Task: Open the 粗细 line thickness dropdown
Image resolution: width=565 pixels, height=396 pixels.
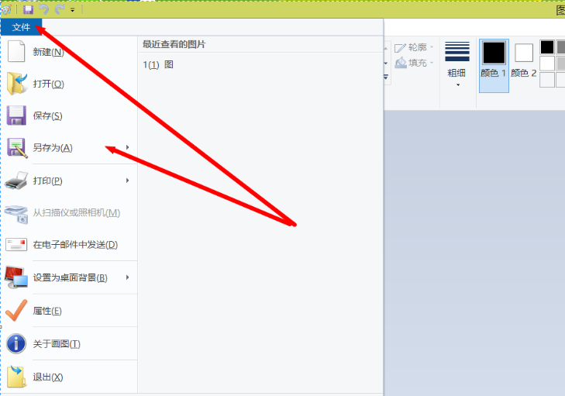Action: pos(457,64)
